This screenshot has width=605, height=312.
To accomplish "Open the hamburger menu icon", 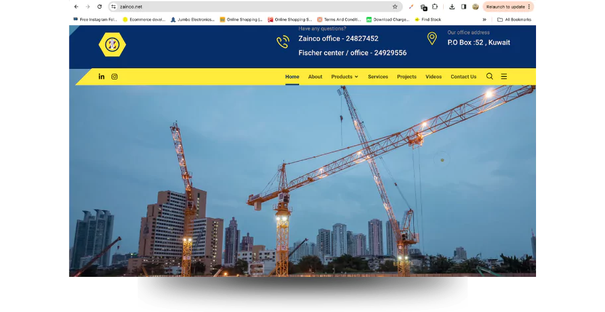I will (504, 76).
